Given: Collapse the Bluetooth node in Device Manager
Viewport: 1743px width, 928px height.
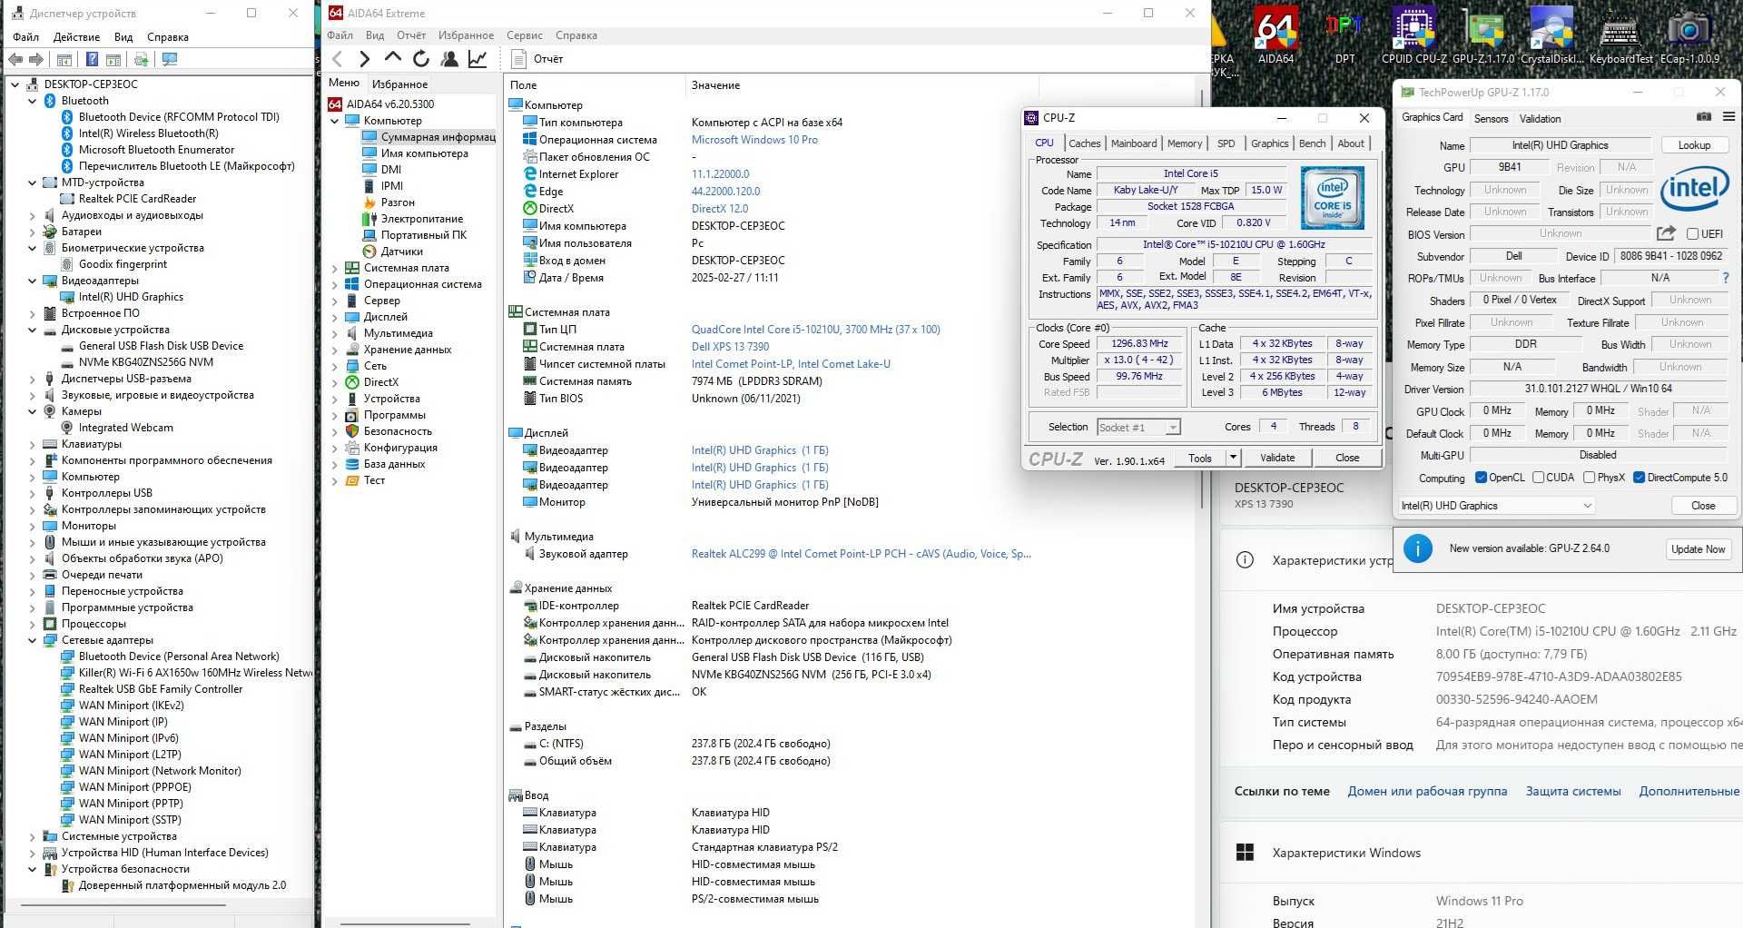Looking at the screenshot, I should pyautogui.click(x=33, y=101).
